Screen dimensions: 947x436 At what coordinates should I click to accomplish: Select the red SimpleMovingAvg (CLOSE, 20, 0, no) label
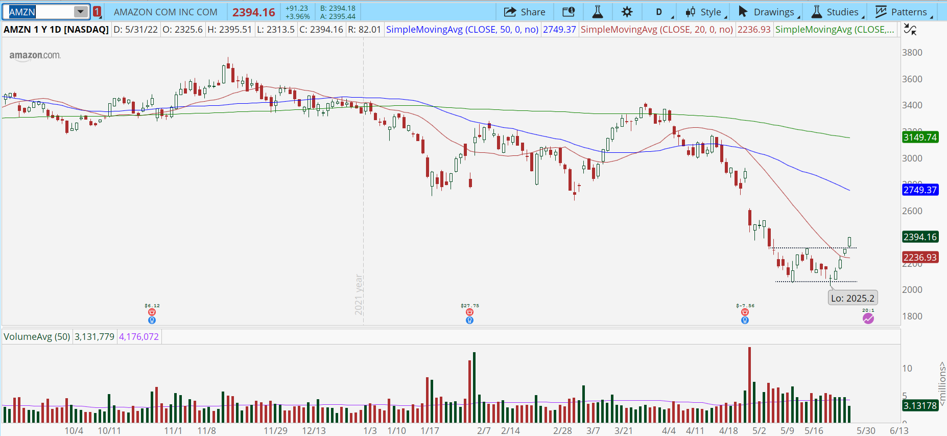(657, 30)
